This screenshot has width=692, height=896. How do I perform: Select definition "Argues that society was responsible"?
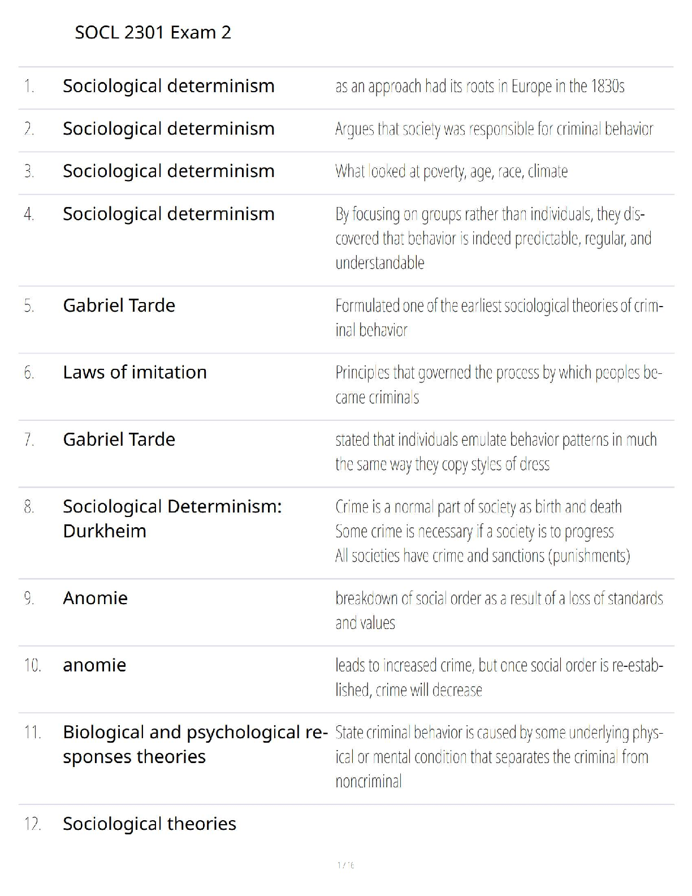click(x=494, y=129)
